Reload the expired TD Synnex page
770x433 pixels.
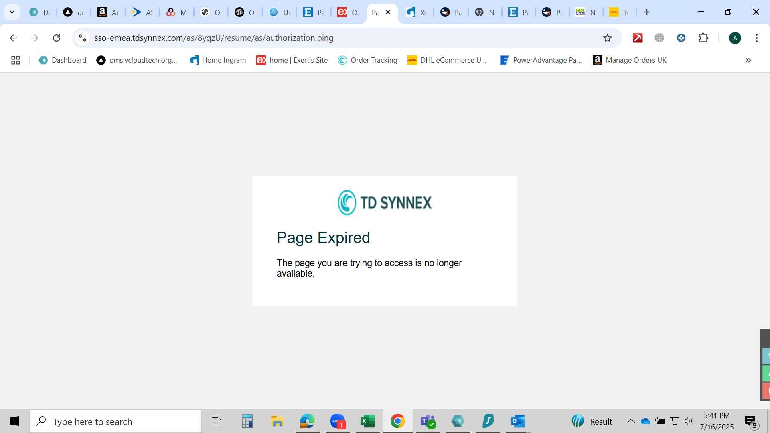click(57, 38)
